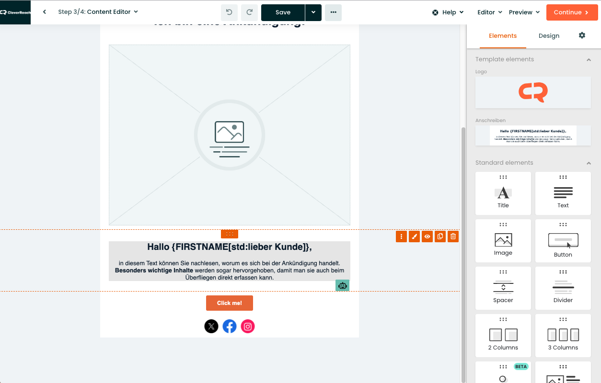Click the undo arrow icon
Viewport: 601px width, 383px height.
tap(229, 12)
